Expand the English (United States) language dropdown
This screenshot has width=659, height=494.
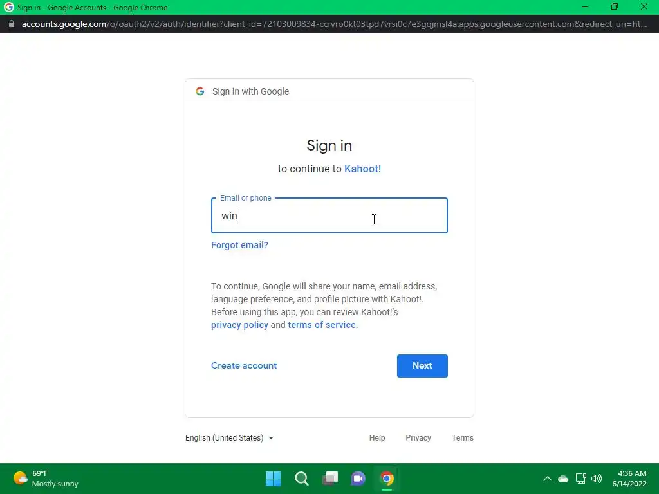[x=230, y=437]
